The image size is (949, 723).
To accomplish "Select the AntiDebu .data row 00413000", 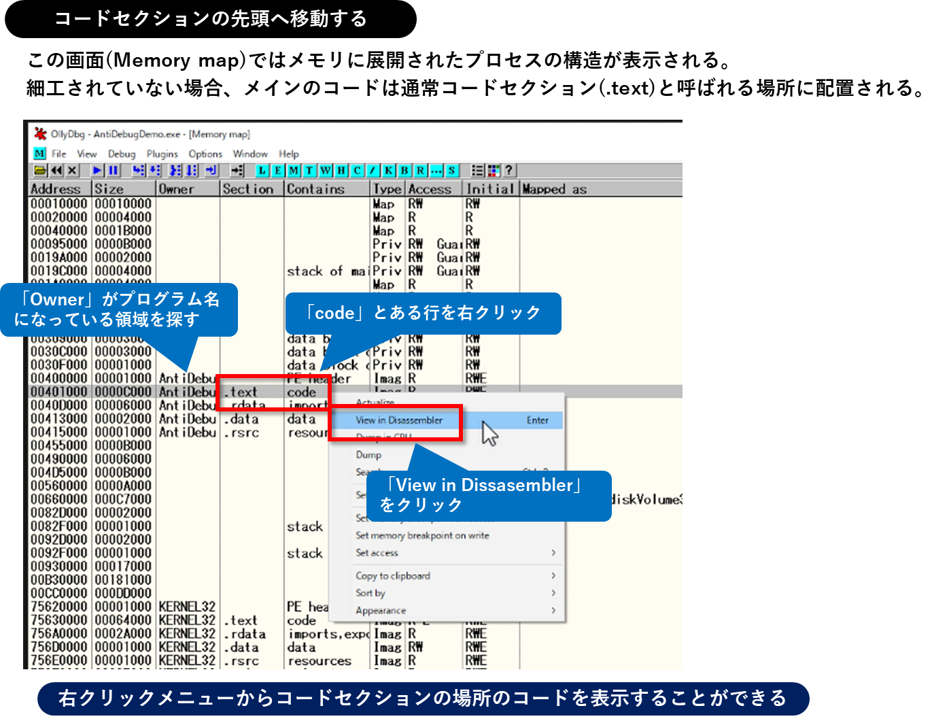I will coord(356,419).
